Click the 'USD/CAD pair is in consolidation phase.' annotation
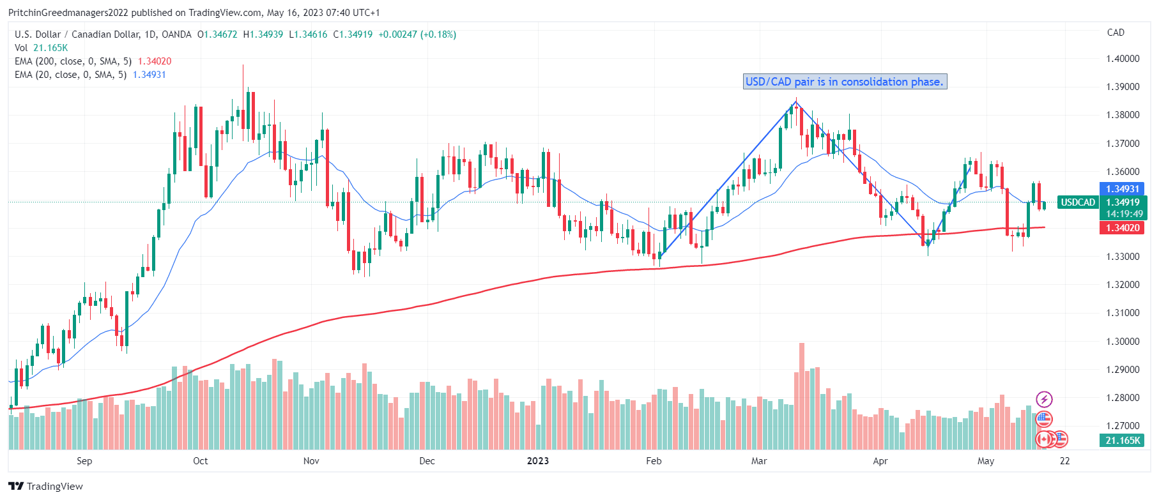Image resolution: width=1159 pixels, height=500 pixels. click(845, 82)
